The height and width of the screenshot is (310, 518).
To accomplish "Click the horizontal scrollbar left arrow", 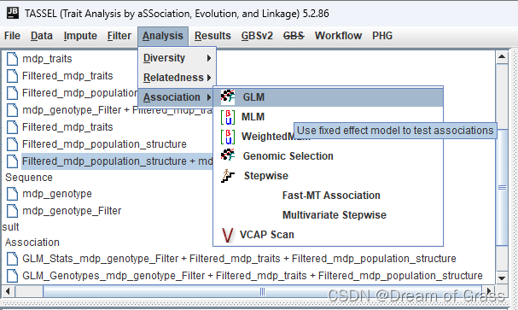I will pos(9,291).
